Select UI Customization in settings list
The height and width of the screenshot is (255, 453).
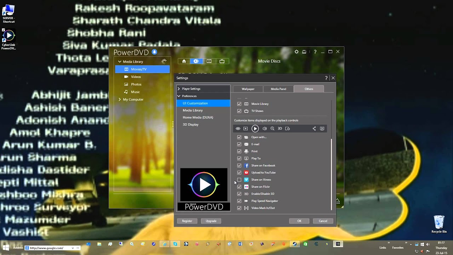click(x=203, y=103)
